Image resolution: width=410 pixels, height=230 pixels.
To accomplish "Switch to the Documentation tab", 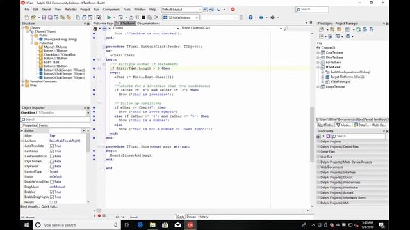I will pos(148,24).
